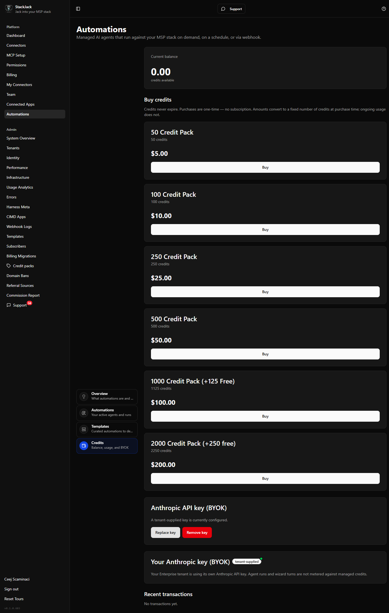Select Automations in the left sidebar

[x=35, y=114]
